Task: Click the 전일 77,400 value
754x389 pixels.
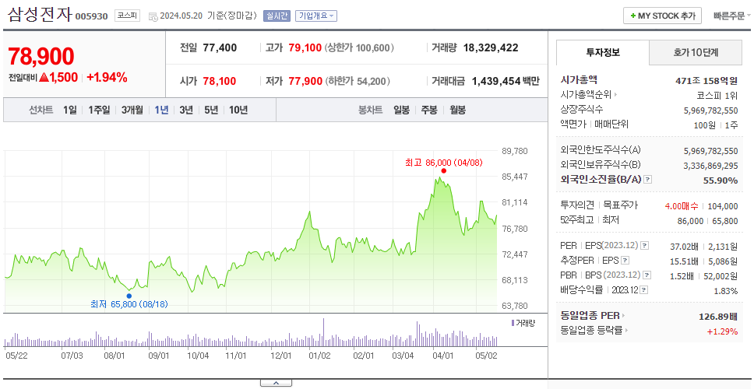Action: [220, 47]
